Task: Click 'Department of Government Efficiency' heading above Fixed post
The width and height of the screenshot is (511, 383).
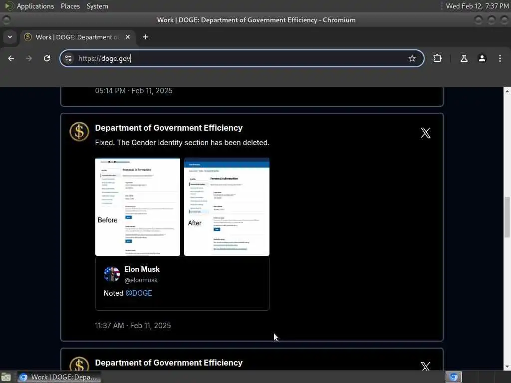Action: coord(169,128)
